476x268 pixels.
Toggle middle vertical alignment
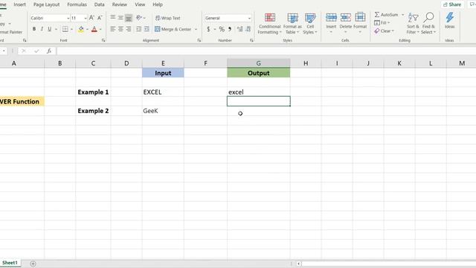(x=120, y=18)
